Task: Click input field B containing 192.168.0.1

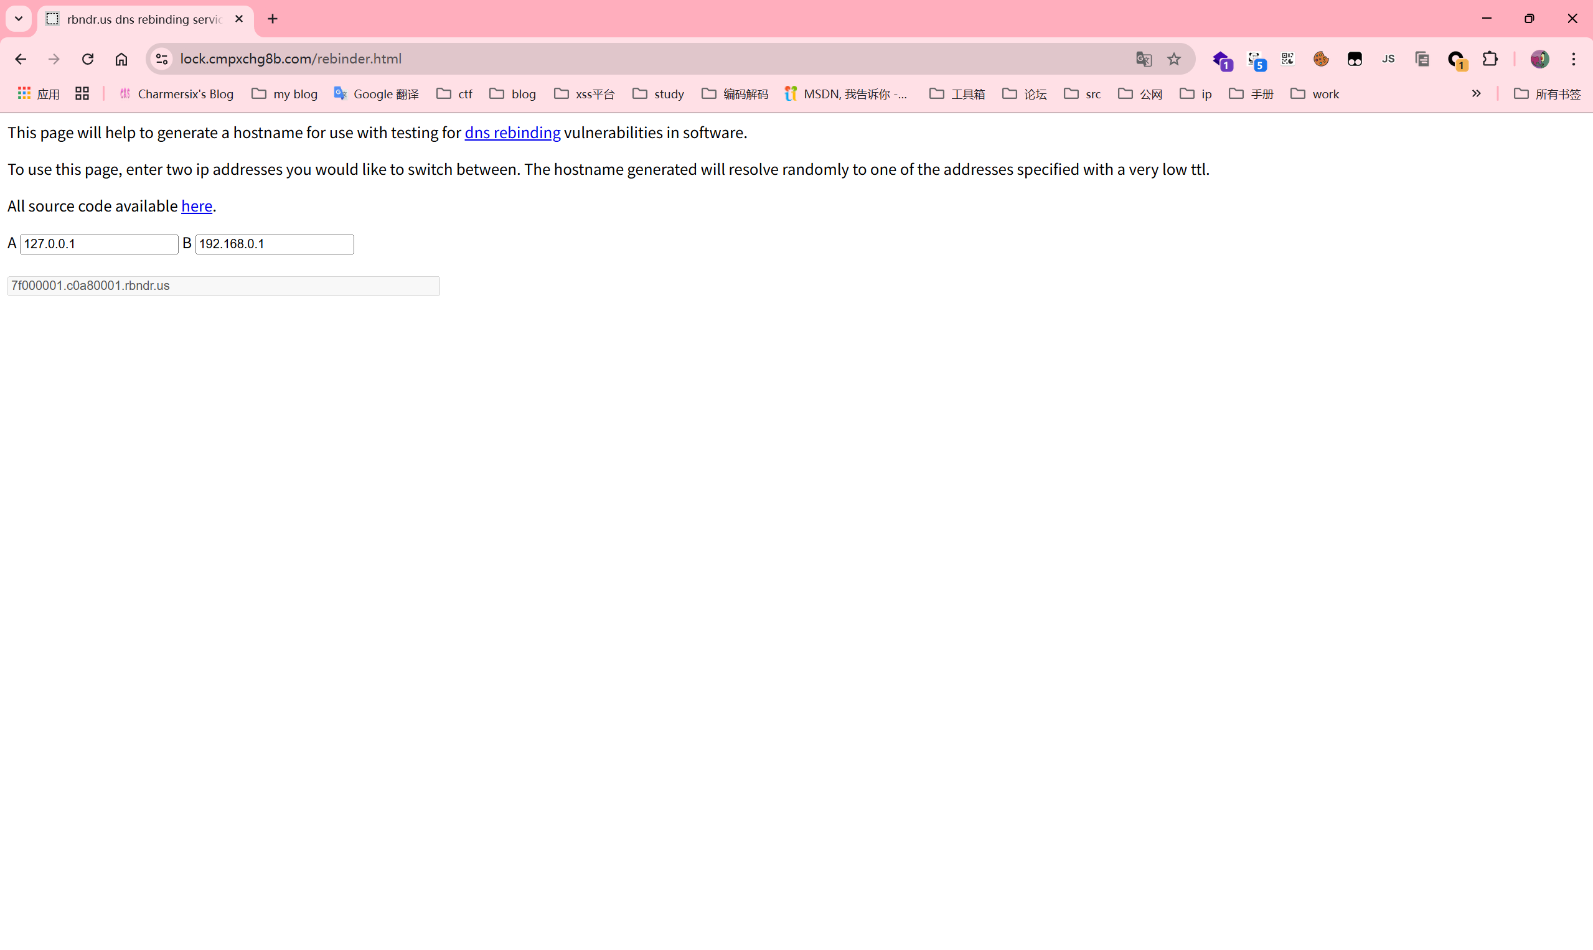Action: 274,244
